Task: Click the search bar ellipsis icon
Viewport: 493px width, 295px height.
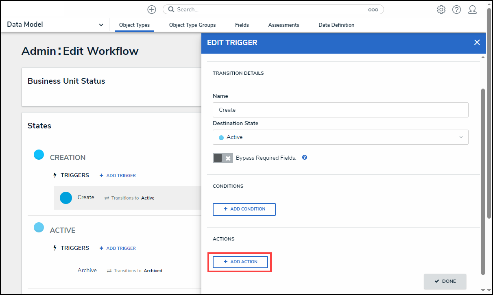Action: tap(373, 10)
